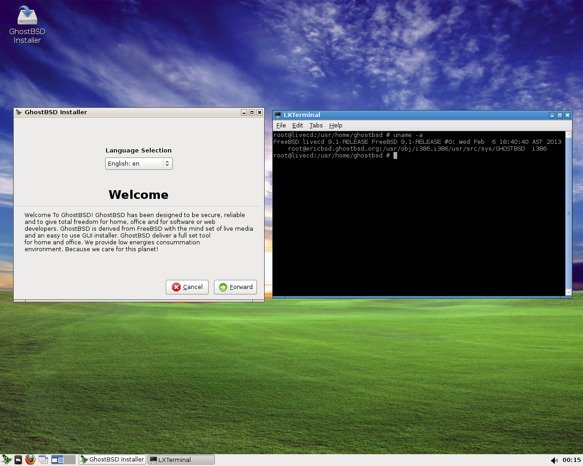This screenshot has width=583, height=466.
Task: Maximize the LXTerminal window
Action: [x=560, y=115]
